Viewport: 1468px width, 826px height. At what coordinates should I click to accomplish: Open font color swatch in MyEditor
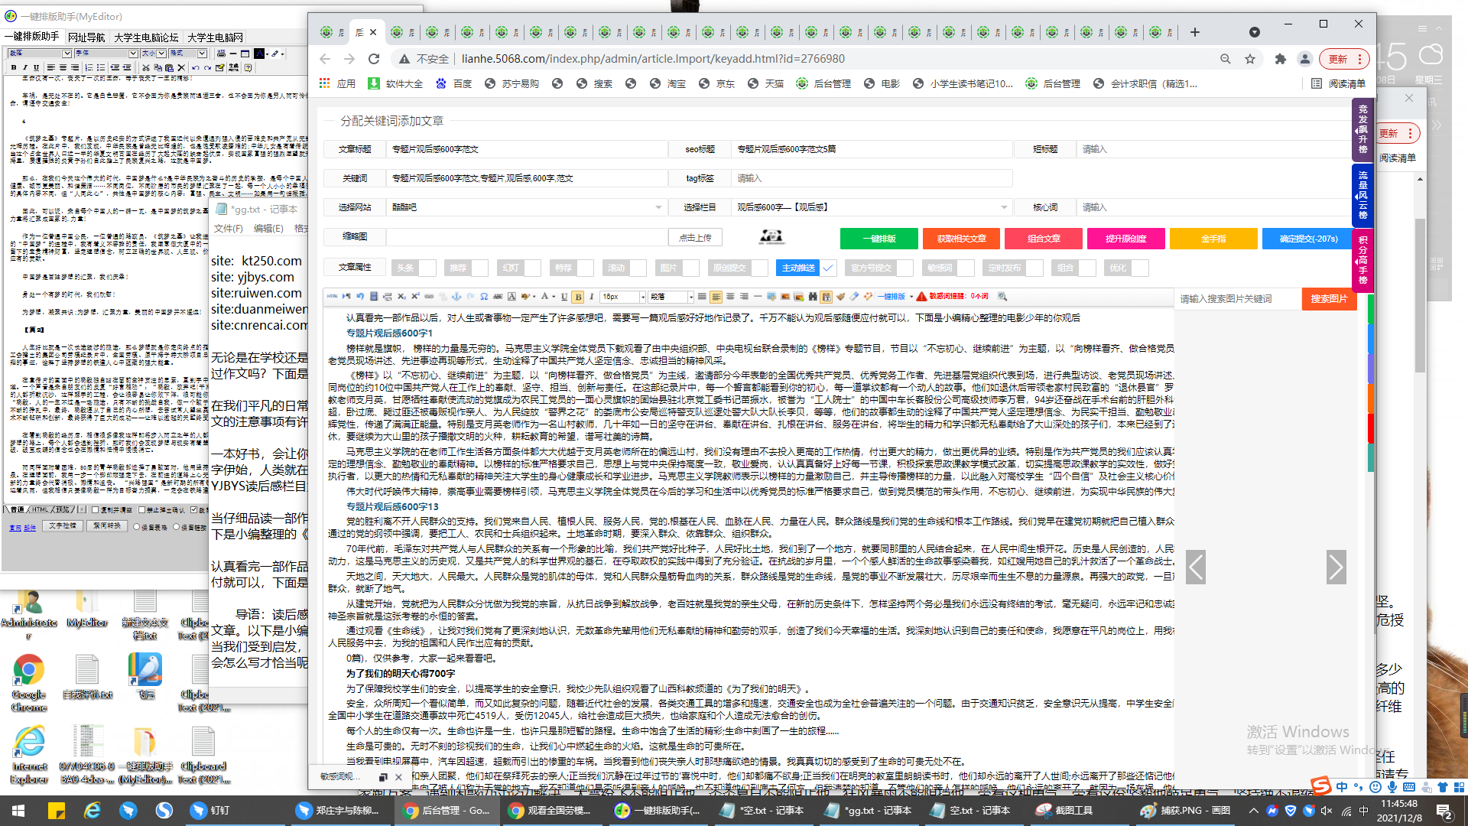(259, 54)
